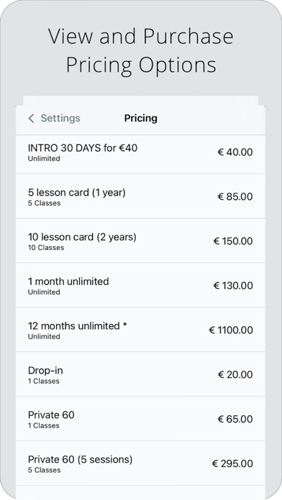
Task: Open 12 months unlimited * option
Action: 140,330
